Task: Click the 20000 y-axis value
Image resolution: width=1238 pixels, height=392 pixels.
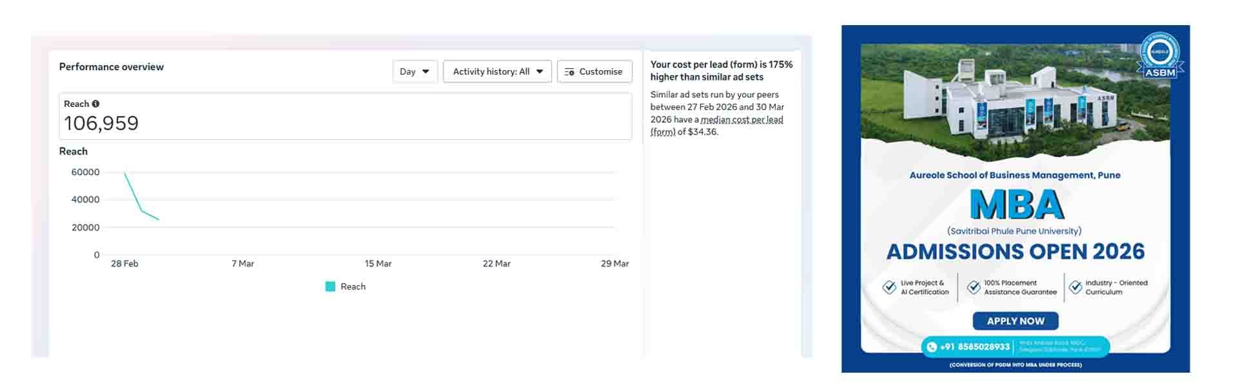Action: (x=86, y=227)
